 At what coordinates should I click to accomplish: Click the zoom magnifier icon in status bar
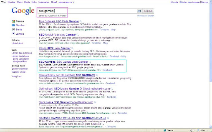pos(198,130)
